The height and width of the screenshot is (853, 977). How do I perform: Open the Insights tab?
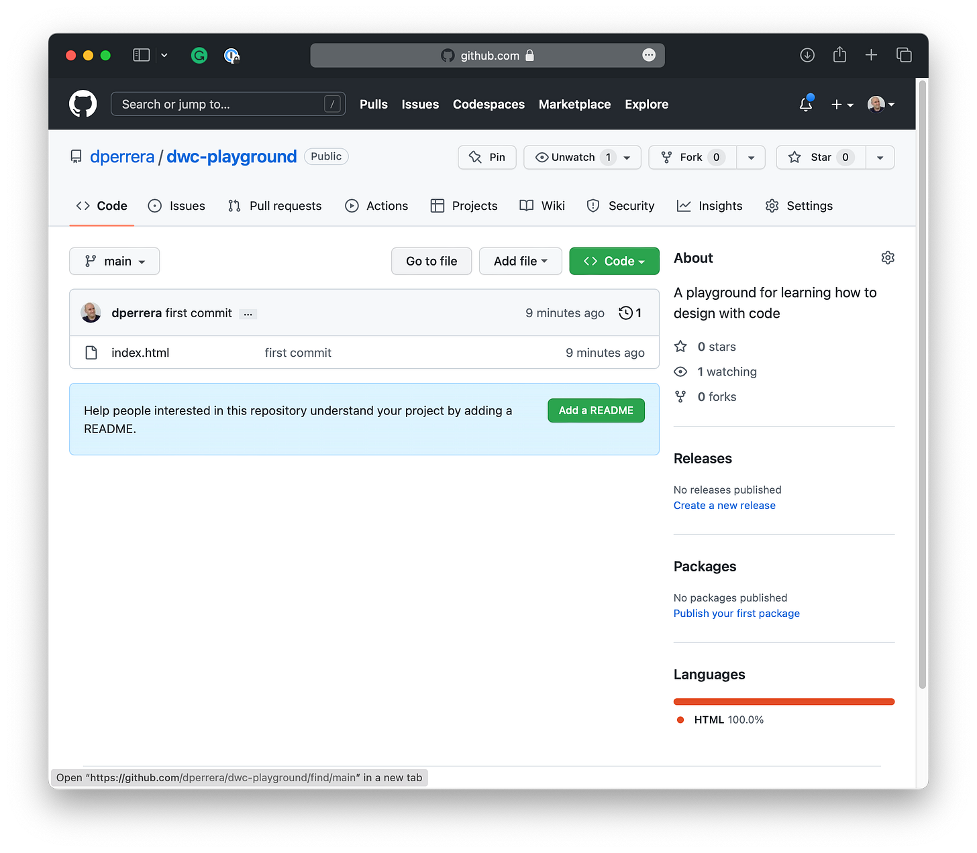point(710,206)
